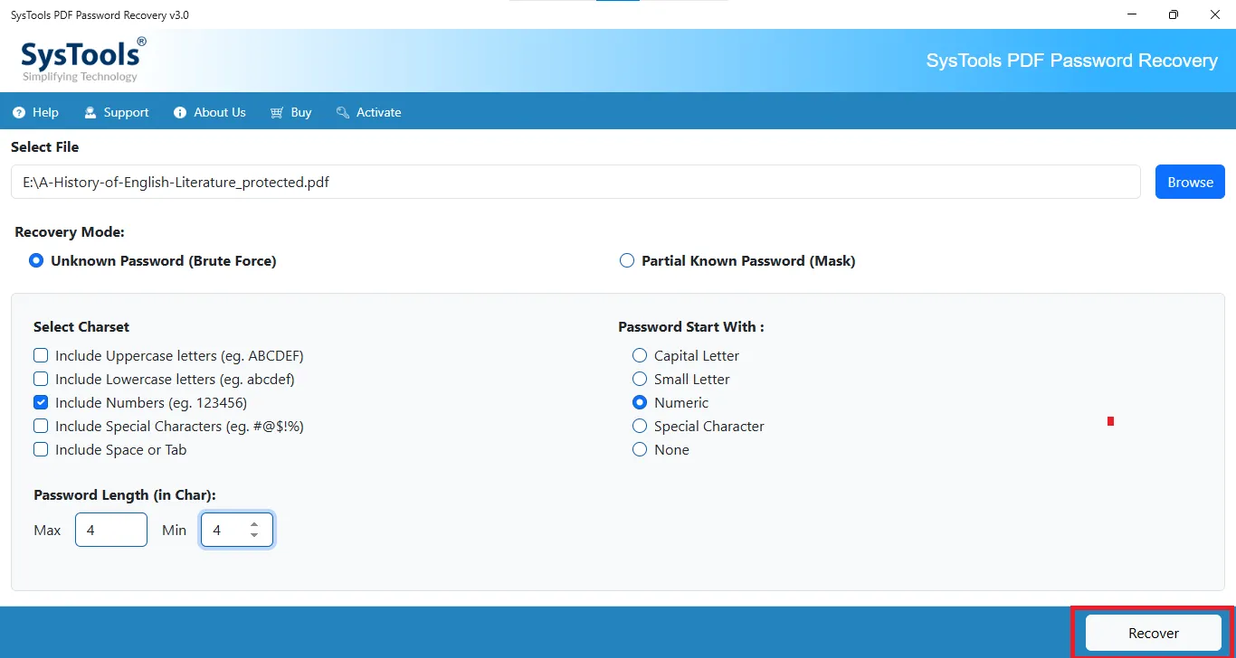Click the selected file path field

tap(575, 182)
